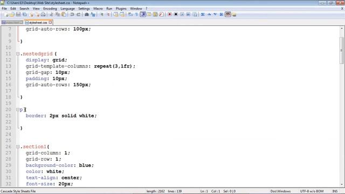
Task: Click the INS status bar indicator
Action: tap(335, 191)
